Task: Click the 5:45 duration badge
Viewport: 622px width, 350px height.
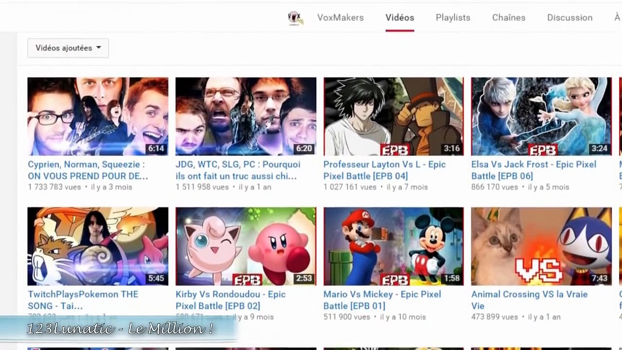Action: (156, 279)
